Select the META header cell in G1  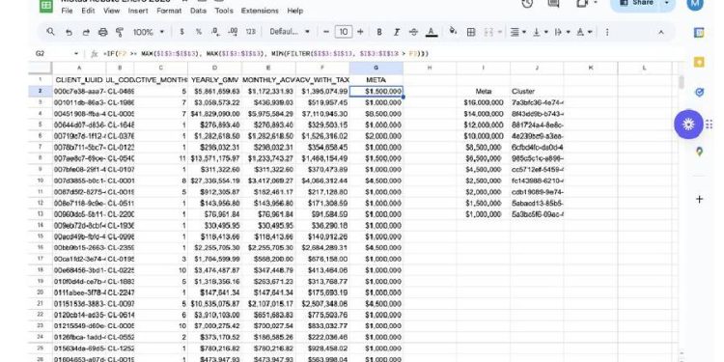[376, 80]
